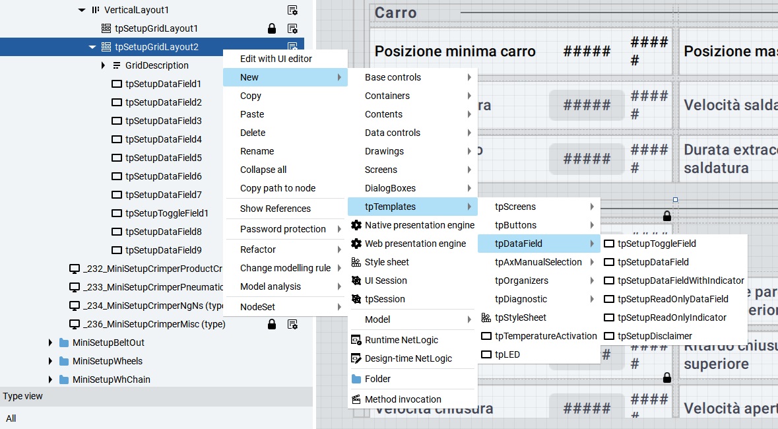778x429 pixels.
Task: Choose tpSetupToggleField from tpDataField submenu
Action: [x=657, y=244]
